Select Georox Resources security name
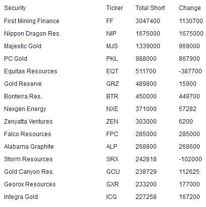The width and height of the screenshot is (206, 207). tap(30, 184)
